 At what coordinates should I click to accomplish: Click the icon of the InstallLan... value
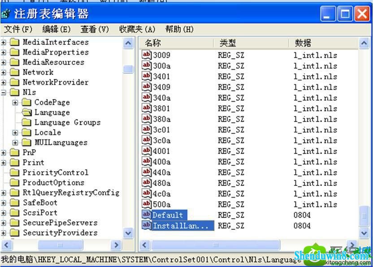tap(147, 225)
